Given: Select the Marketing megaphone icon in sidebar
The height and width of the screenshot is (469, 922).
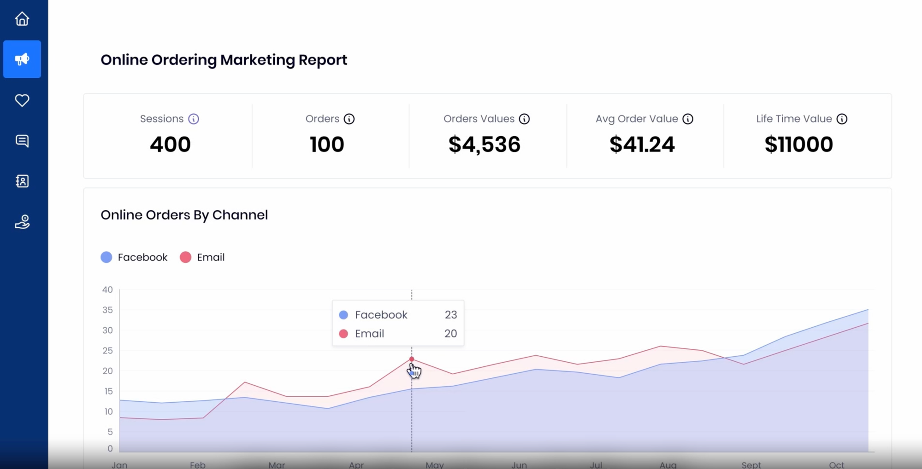Looking at the screenshot, I should coord(22,59).
